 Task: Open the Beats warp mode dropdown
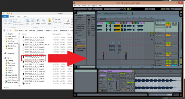coord(123,83)
